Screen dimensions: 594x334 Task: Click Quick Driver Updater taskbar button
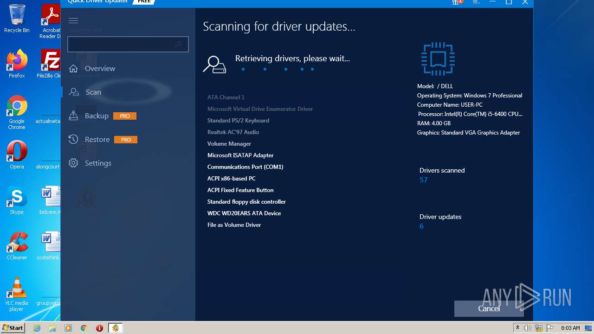point(115,328)
